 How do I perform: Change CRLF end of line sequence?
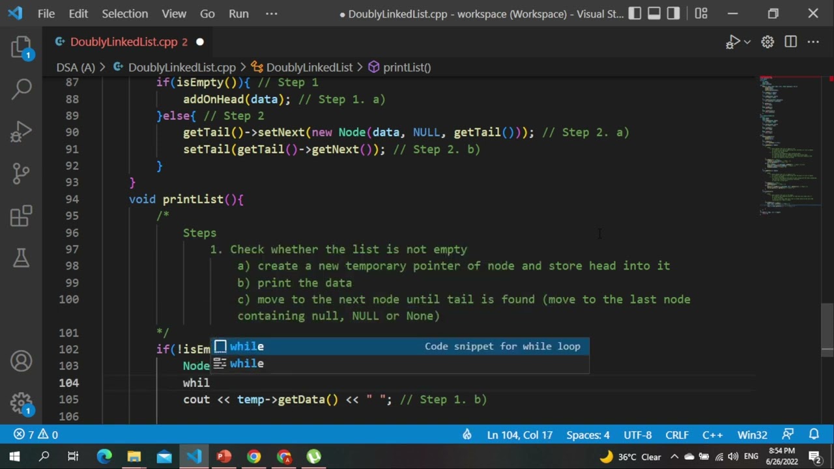(x=677, y=434)
